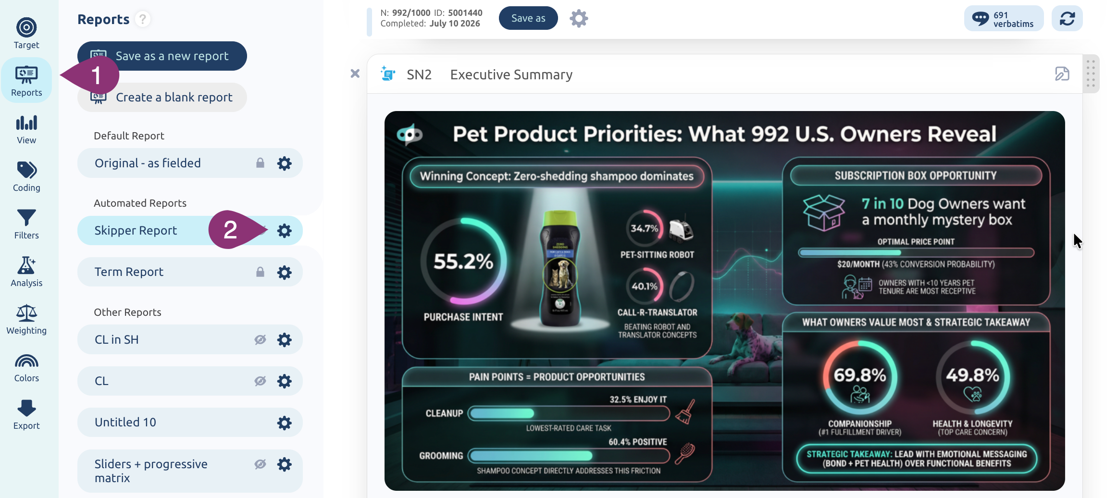Open Filters section
The height and width of the screenshot is (498, 1118).
pos(26,224)
